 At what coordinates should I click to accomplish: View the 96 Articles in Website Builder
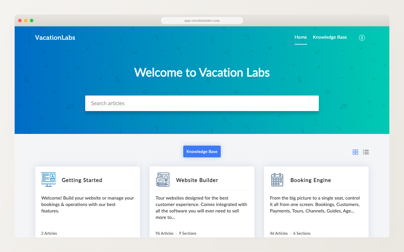click(165, 233)
